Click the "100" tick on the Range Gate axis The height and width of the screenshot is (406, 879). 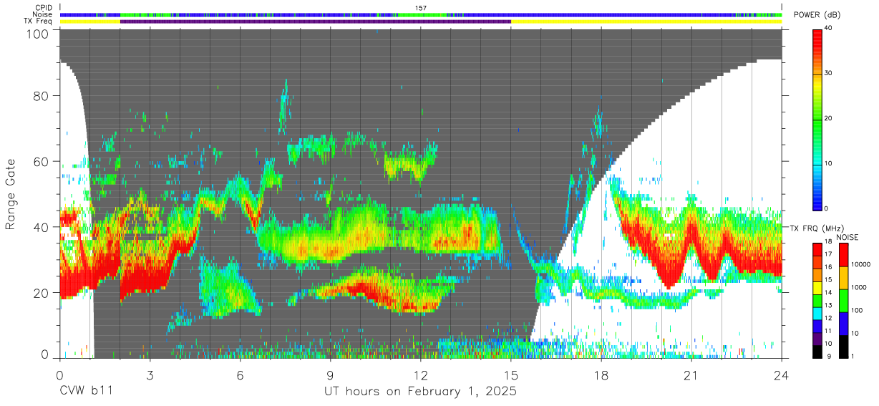tap(37, 34)
